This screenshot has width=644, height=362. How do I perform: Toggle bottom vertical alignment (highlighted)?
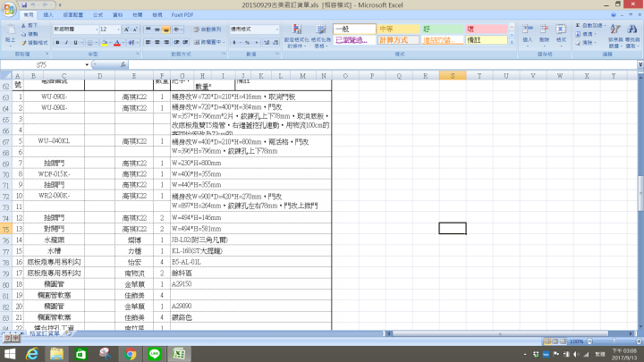pyautogui.click(x=166, y=29)
